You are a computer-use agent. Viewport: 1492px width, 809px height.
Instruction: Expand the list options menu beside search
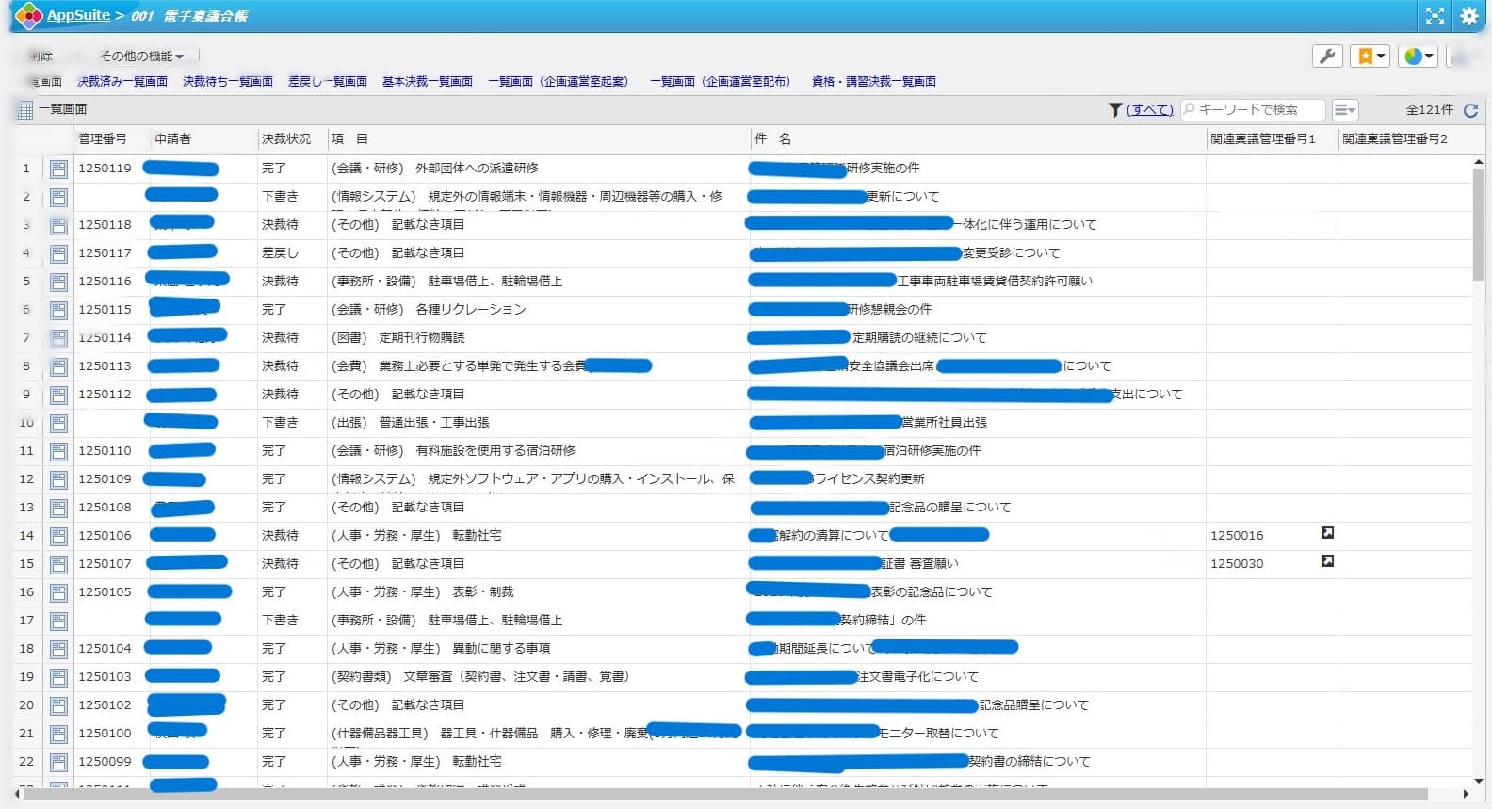[1345, 110]
